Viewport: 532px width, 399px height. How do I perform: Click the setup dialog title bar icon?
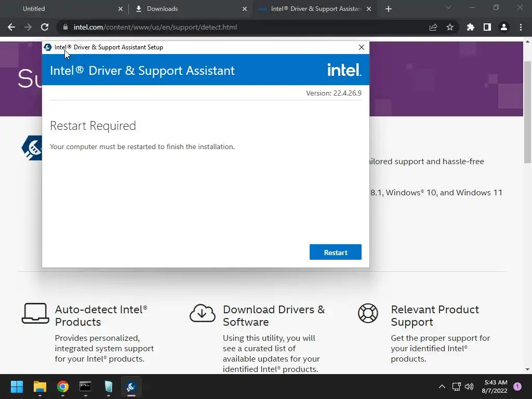click(48, 47)
